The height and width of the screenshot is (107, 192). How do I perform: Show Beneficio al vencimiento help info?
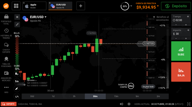coord(154,17)
